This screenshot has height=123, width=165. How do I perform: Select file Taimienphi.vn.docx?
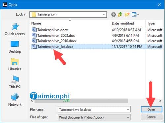[52, 30]
